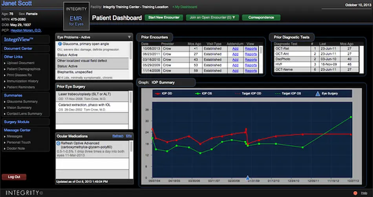373x197 pixels.
Task: Open the Surgery Module
Action: pyautogui.click(x=16, y=122)
